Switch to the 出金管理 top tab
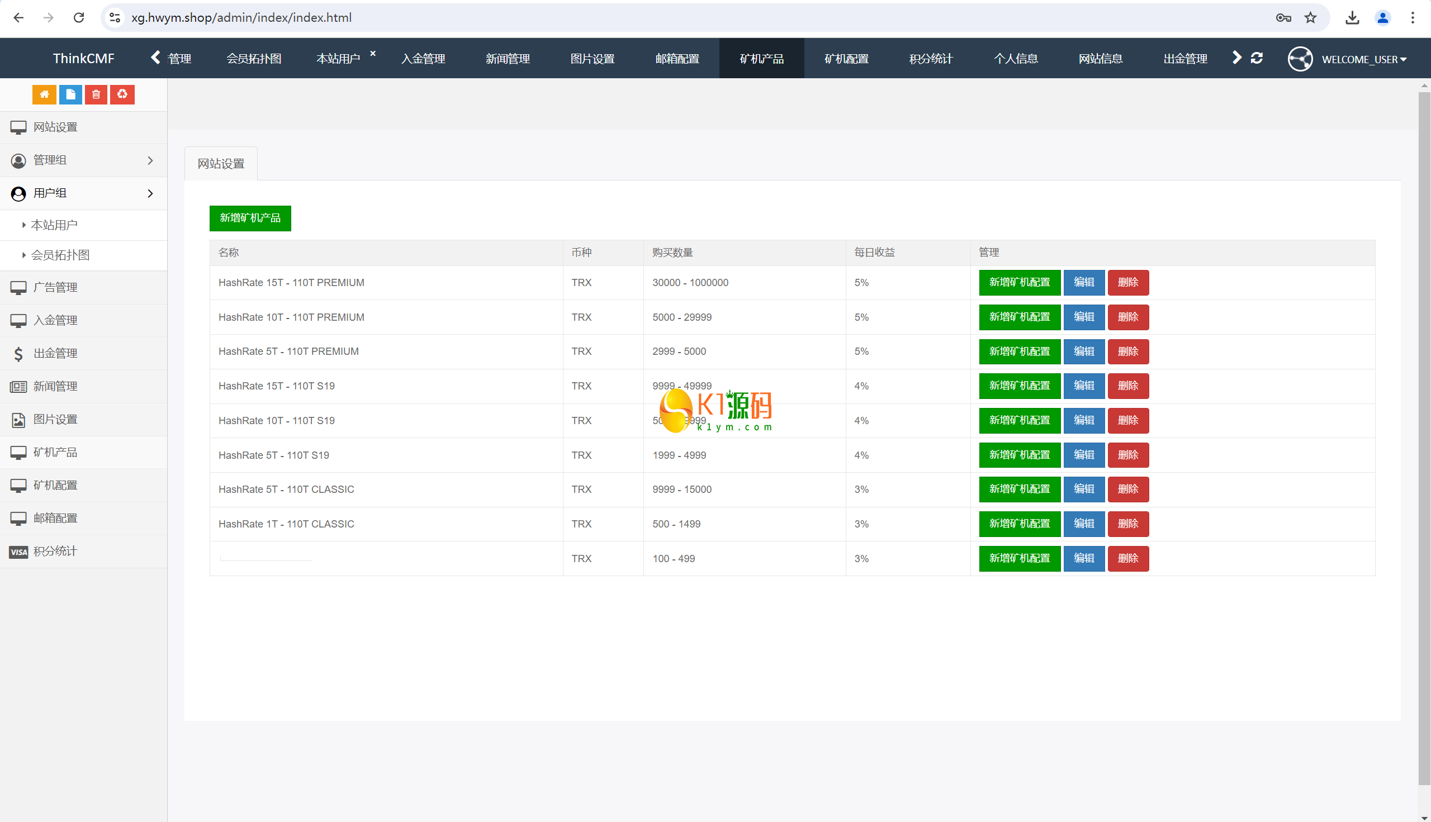The image size is (1431, 822). (1185, 59)
